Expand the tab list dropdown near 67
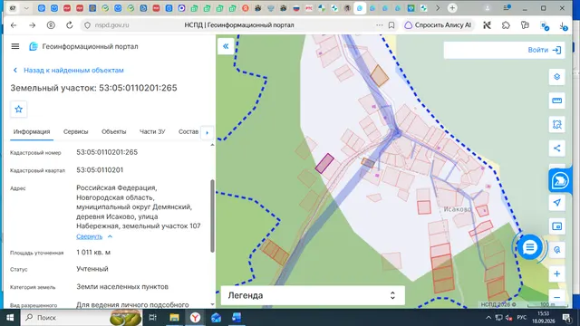Screen dimensions: 580x326 (26, 8)
